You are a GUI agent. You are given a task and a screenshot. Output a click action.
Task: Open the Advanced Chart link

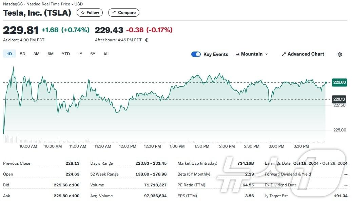coord(303,54)
